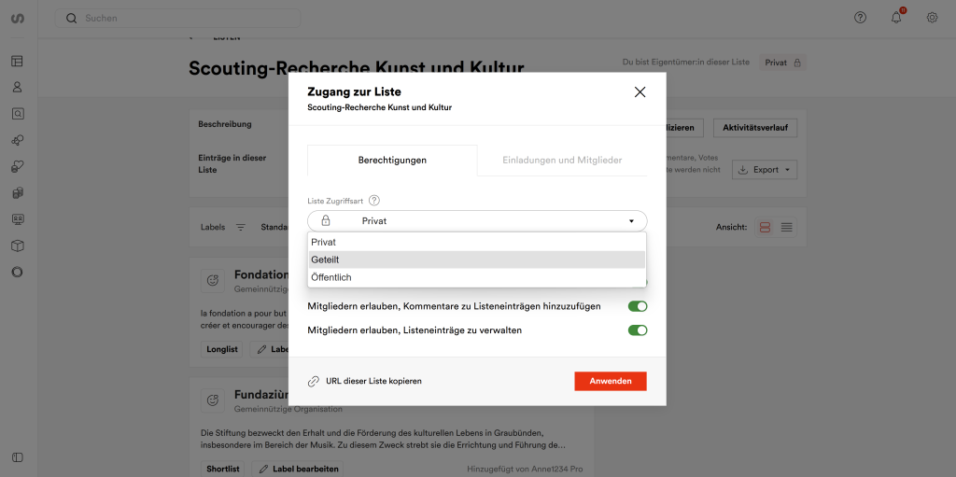
Task: Toggle members managing list entries
Action: (638, 330)
